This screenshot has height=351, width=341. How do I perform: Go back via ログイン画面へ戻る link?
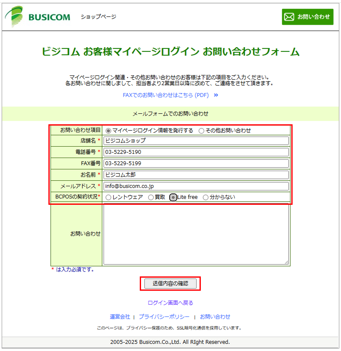(170, 303)
